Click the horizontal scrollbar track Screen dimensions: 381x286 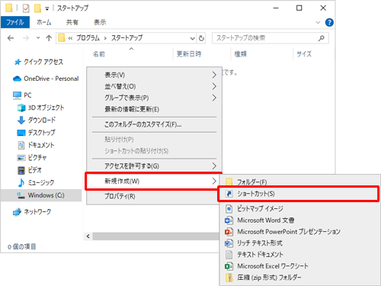[x=155, y=236]
